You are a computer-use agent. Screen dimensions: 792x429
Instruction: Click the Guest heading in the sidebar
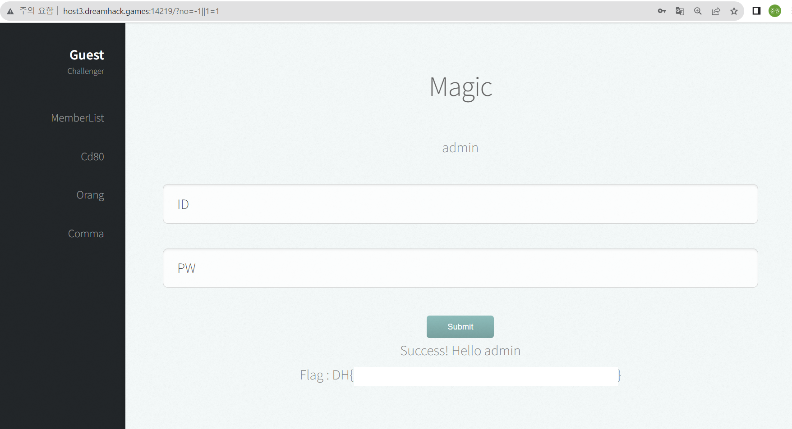[x=87, y=55]
